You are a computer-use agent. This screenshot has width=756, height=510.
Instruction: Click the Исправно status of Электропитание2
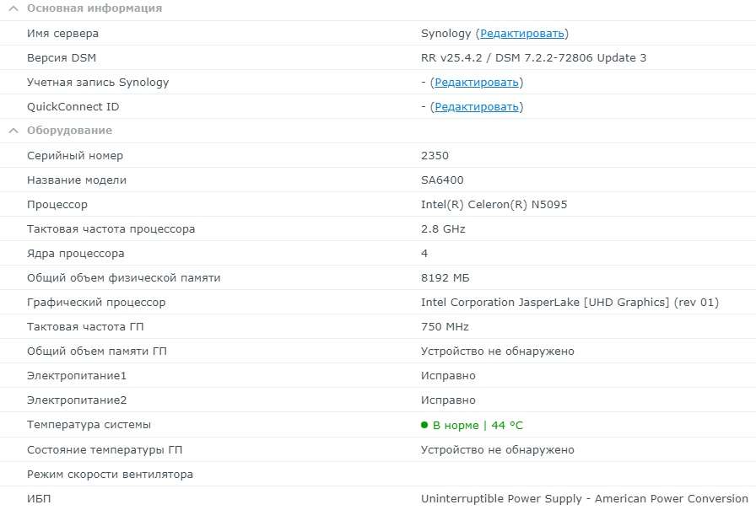coord(448,400)
